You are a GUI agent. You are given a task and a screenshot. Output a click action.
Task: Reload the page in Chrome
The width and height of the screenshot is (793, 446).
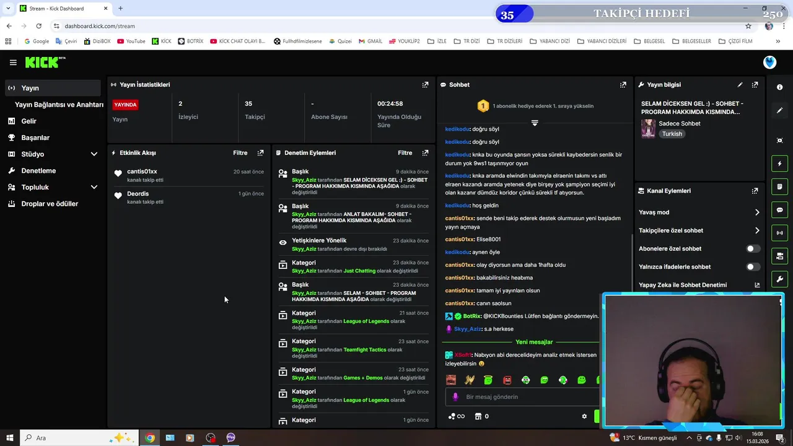click(38, 26)
